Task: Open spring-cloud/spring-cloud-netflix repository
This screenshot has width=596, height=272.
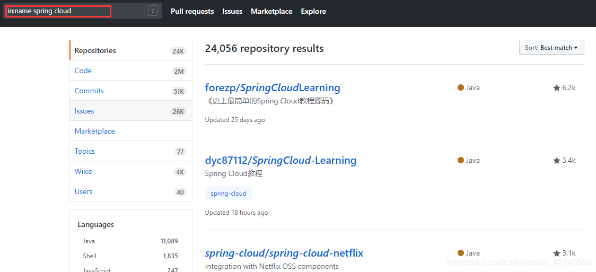Action: (x=284, y=253)
